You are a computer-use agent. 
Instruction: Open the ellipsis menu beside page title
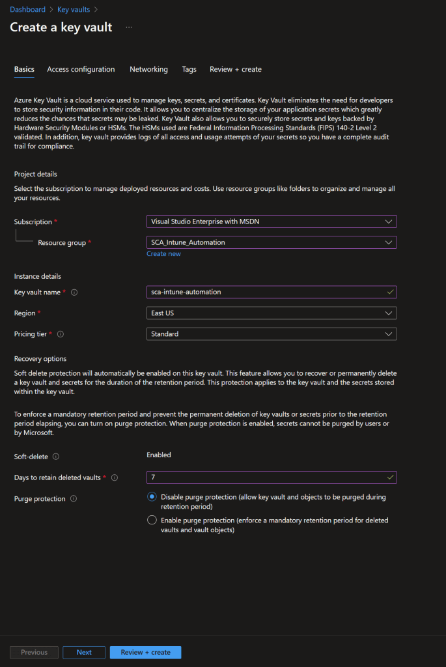pyautogui.click(x=129, y=27)
